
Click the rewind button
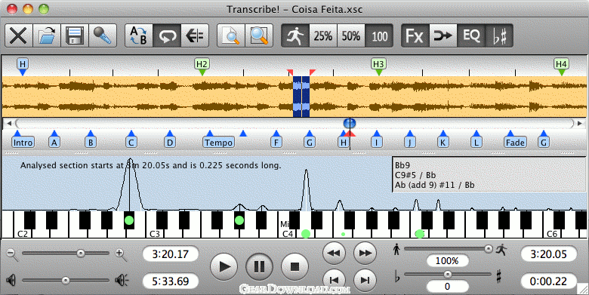[x=334, y=253]
